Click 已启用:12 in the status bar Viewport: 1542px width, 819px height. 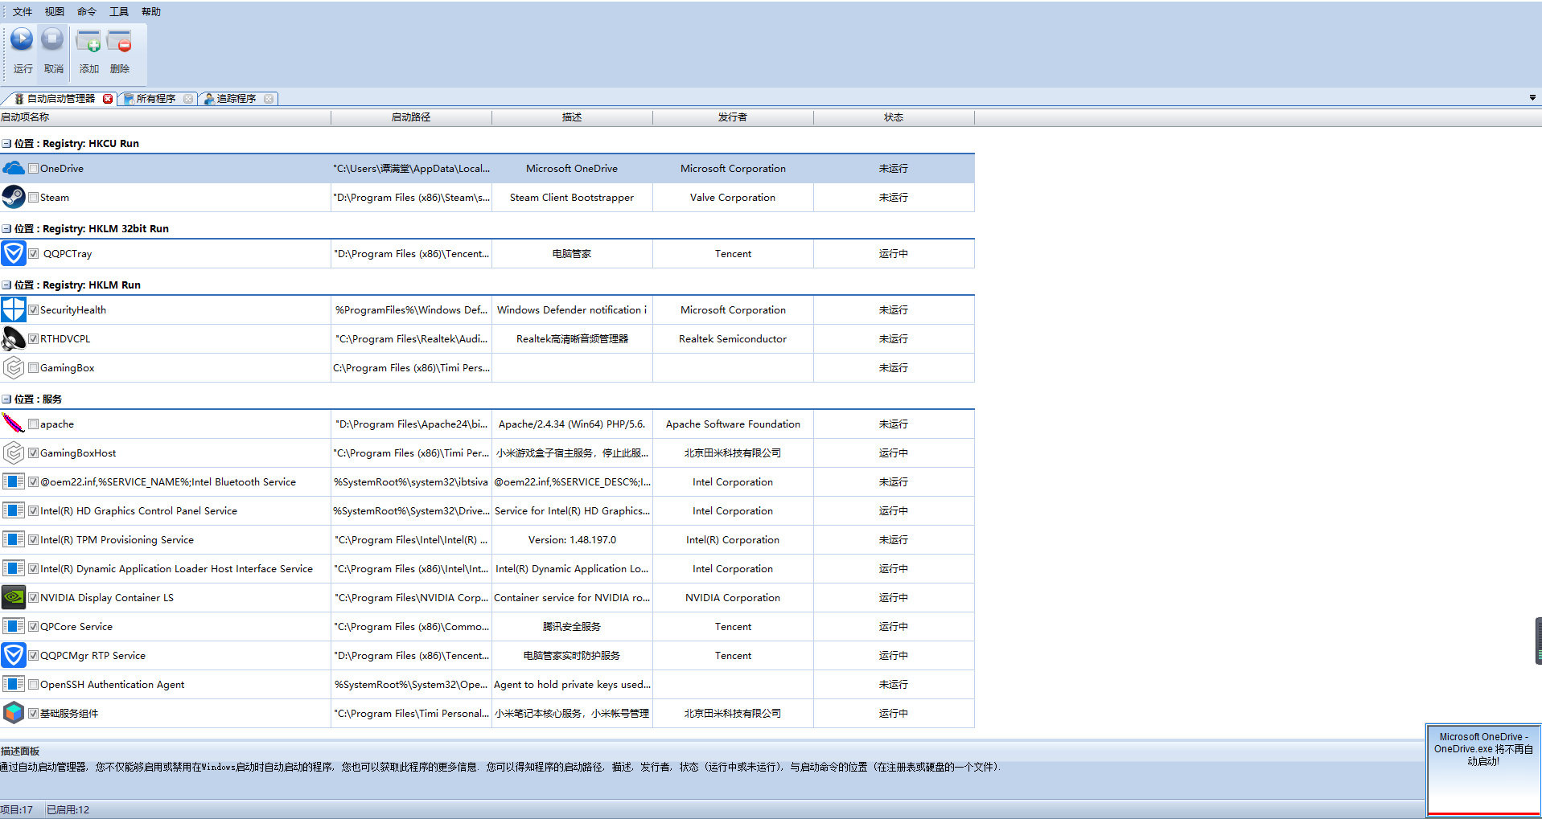click(68, 809)
